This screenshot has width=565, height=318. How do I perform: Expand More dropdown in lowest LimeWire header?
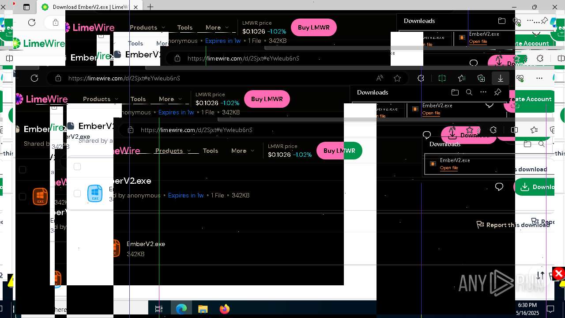point(243,151)
